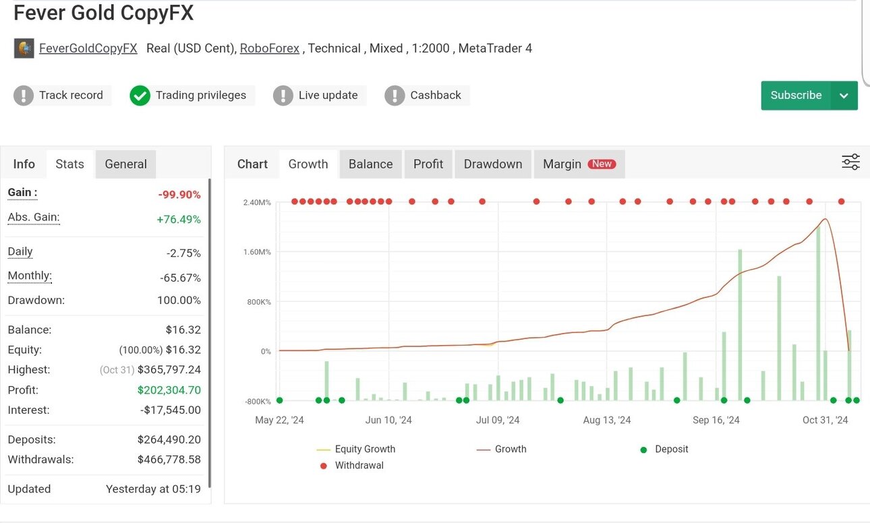Click the Updated Yesterday at 05:19 text
Image resolution: width=870 pixels, height=523 pixels.
[153, 489]
